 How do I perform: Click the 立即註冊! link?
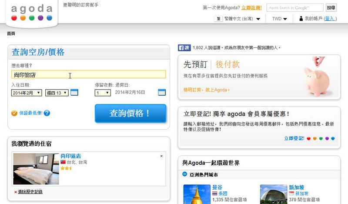251,8
